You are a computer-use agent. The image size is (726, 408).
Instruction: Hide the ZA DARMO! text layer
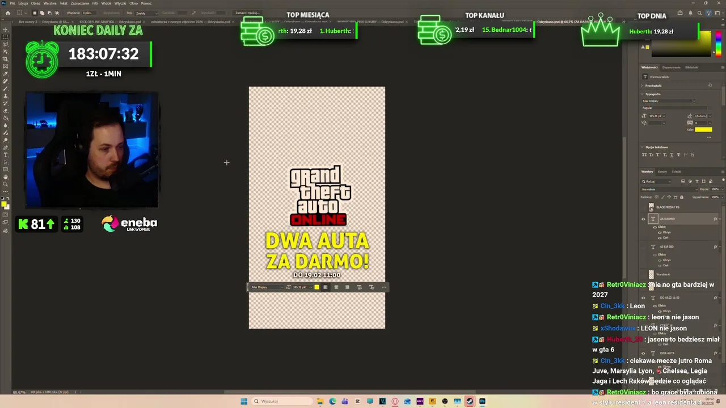click(x=643, y=219)
